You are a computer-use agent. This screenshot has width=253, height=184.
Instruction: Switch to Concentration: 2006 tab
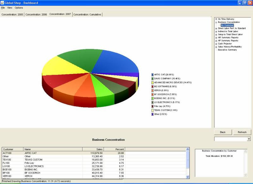tap(36, 15)
